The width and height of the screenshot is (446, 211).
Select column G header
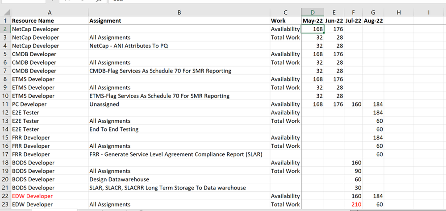click(373, 12)
